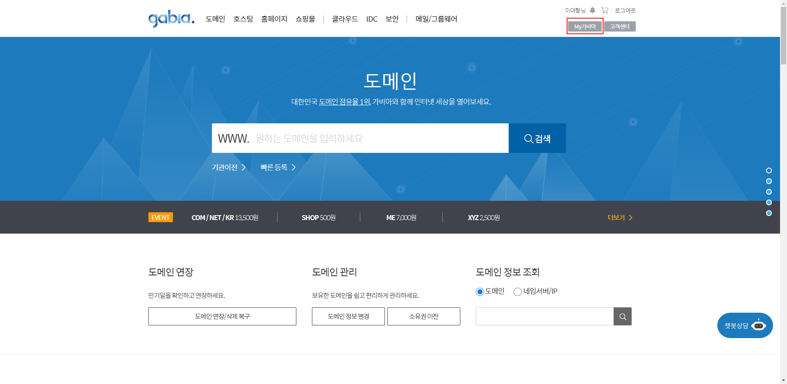
Task: Click the 이대형님 user name
Action: pyautogui.click(x=575, y=10)
